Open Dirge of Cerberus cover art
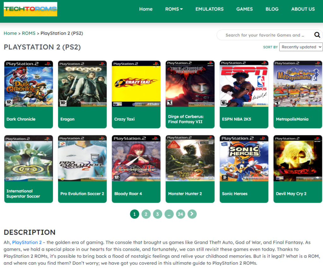Image resolution: width=323 pixels, height=269 pixels. (x=190, y=84)
